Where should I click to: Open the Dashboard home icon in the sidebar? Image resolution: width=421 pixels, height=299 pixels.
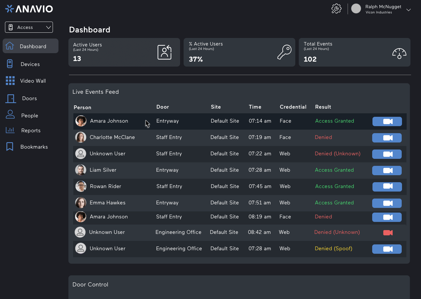tap(10, 46)
